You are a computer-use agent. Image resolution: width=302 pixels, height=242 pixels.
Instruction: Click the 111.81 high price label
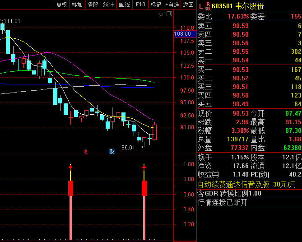(x=12, y=21)
